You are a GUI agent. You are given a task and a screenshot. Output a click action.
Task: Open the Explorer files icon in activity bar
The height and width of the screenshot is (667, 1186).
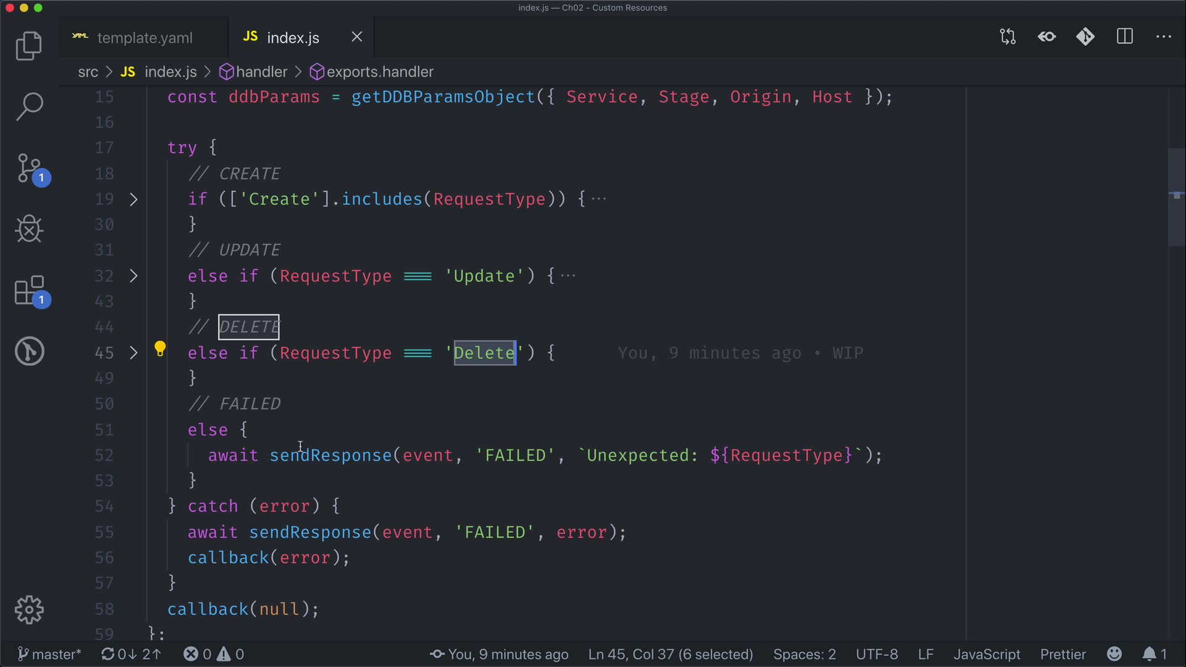pyautogui.click(x=28, y=46)
